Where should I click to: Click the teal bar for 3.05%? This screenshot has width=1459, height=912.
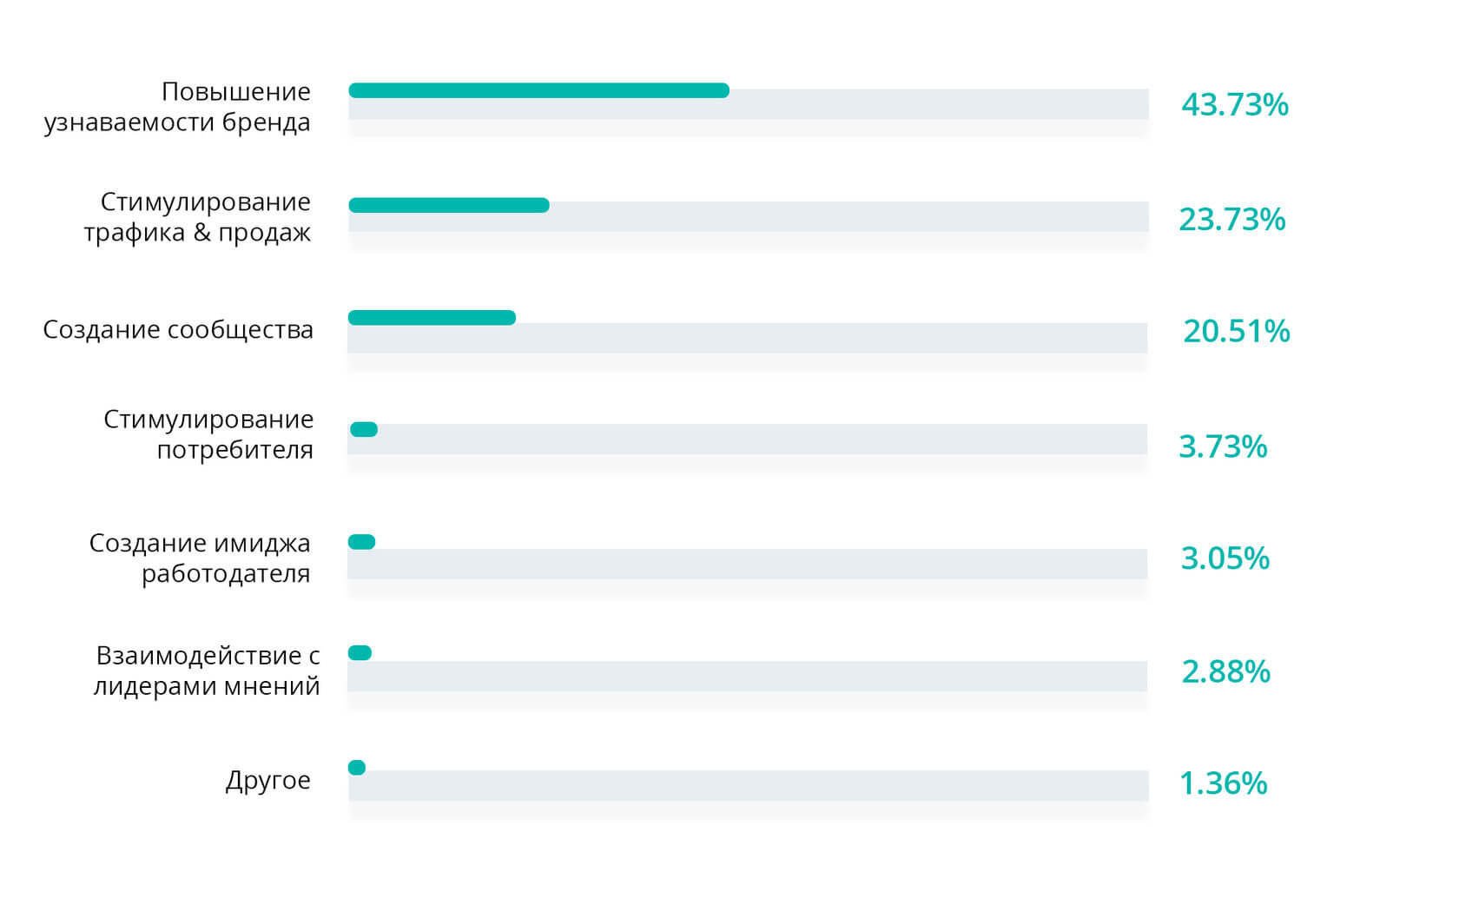(362, 542)
